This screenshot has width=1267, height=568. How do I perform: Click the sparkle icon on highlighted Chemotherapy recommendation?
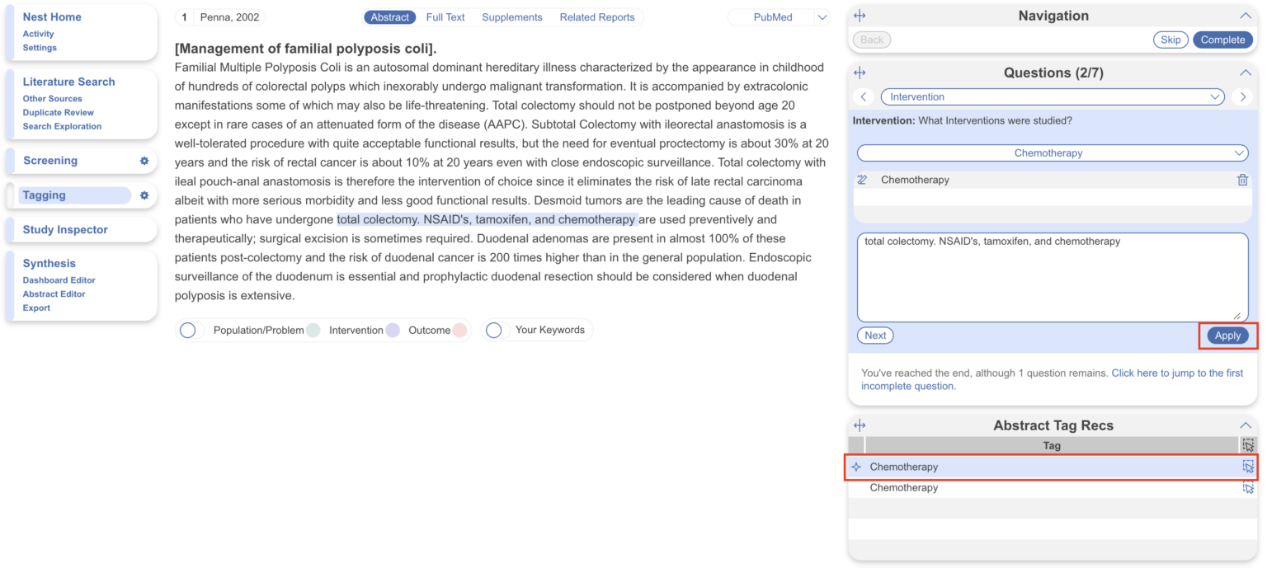coord(856,467)
